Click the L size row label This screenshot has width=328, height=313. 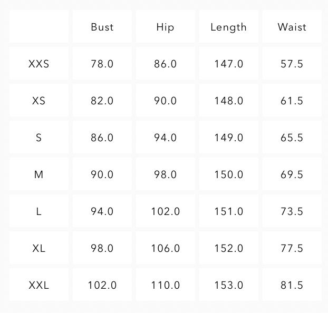39,211
